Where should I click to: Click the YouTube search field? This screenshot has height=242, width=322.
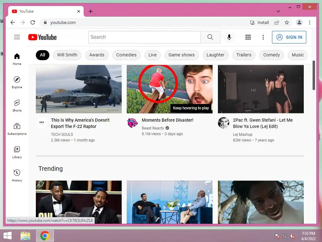(144, 37)
